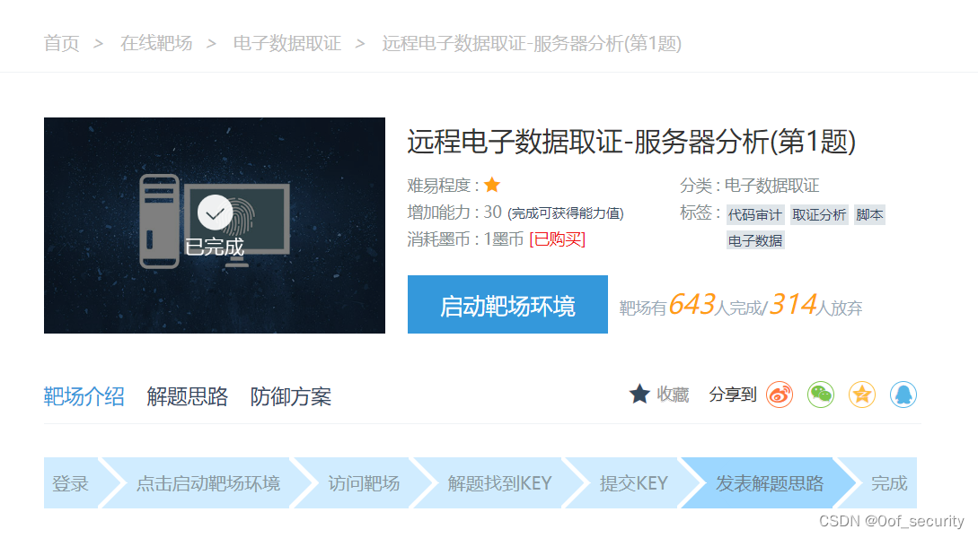Screen dimensions: 978x538
Task: Click the 脚本 tag
Action: pos(869,215)
